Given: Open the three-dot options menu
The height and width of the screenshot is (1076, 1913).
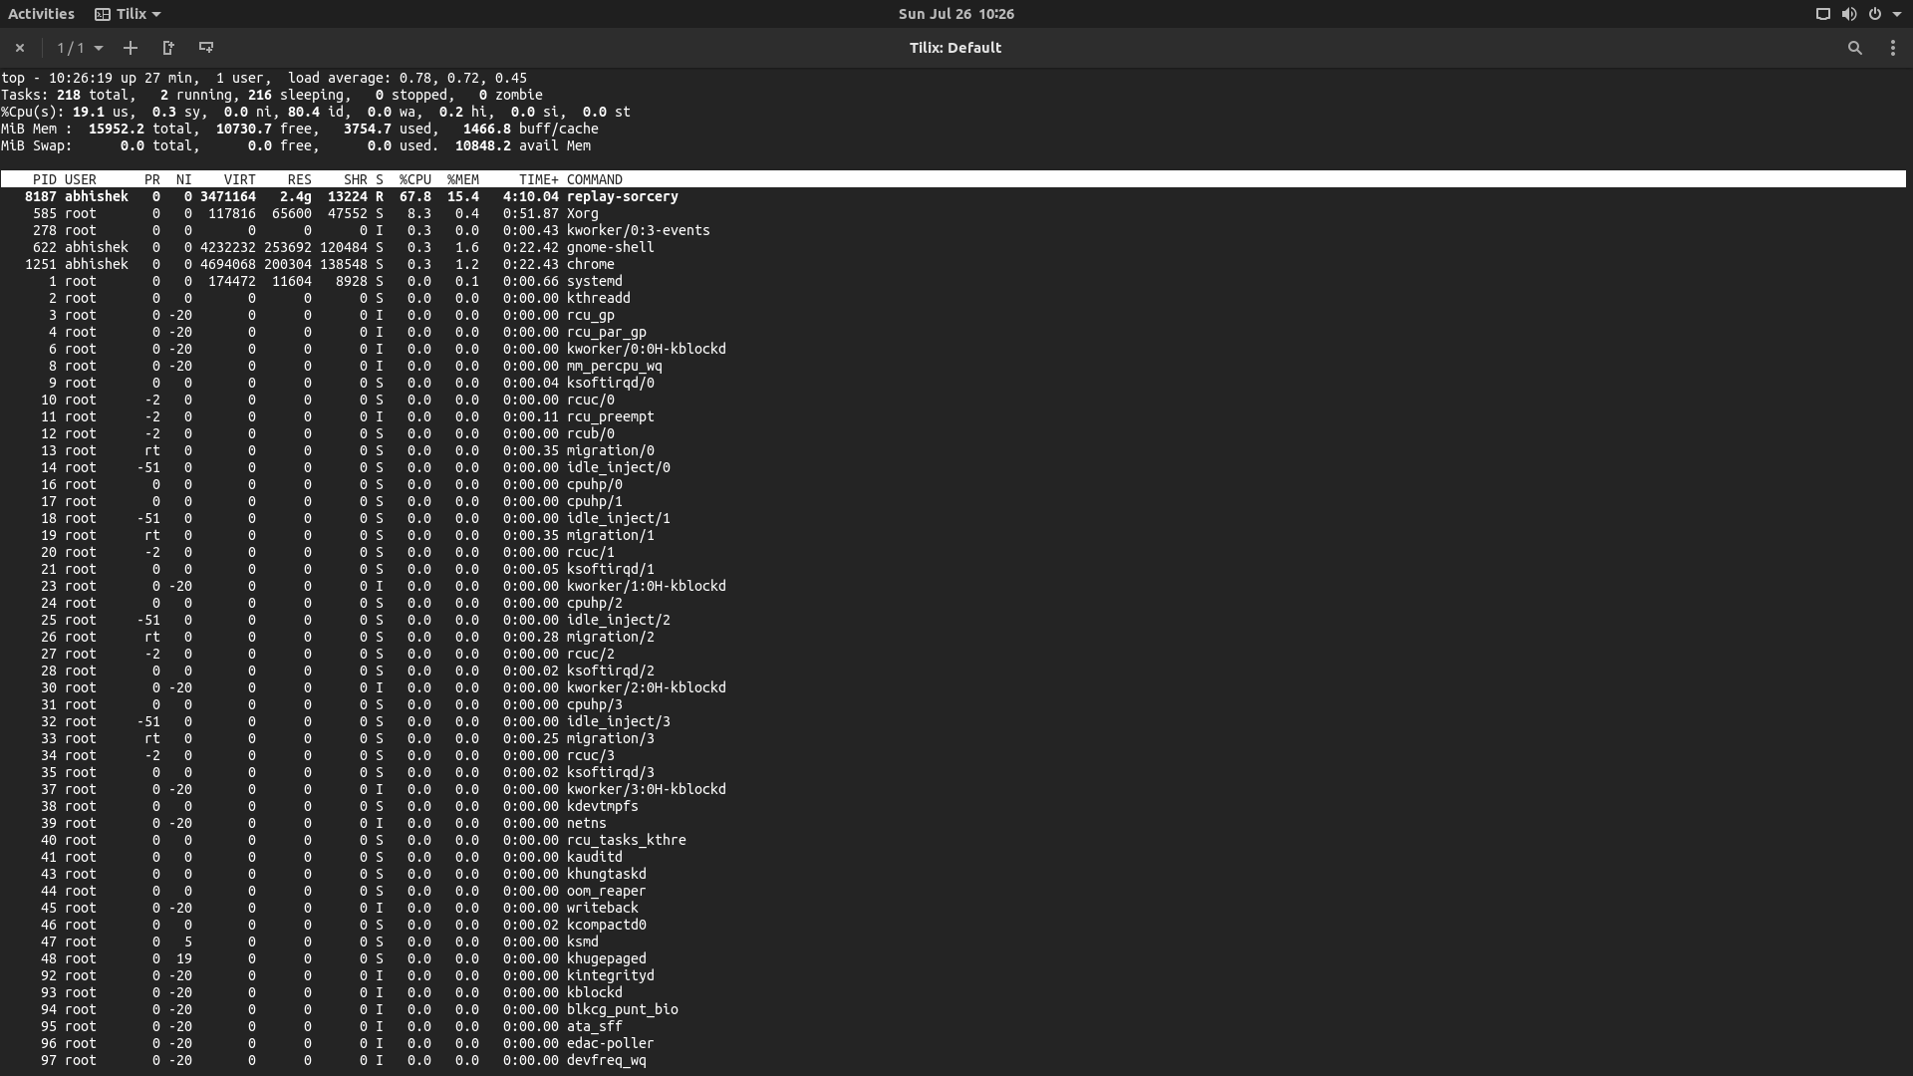Looking at the screenshot, I should [x=1894, y=48].
